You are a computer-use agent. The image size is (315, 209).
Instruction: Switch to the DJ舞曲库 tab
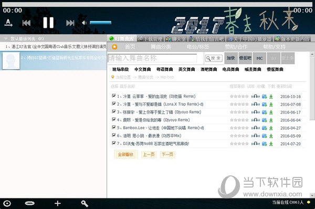coord(122,38)
